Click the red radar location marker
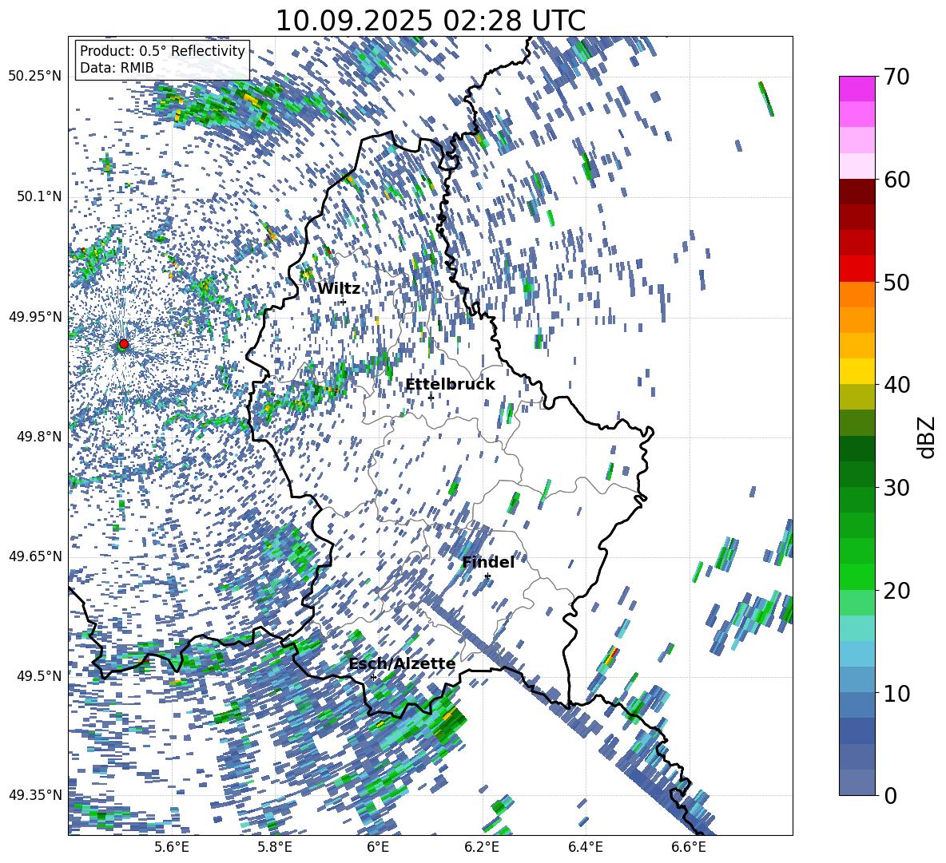The height and width of the screenshot is (863, 946). pos(124,344)
